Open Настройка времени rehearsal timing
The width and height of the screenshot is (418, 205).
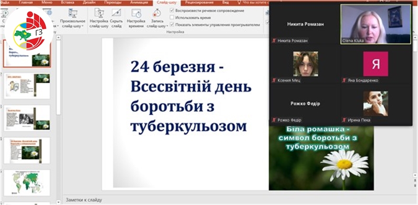click(136, 18)
